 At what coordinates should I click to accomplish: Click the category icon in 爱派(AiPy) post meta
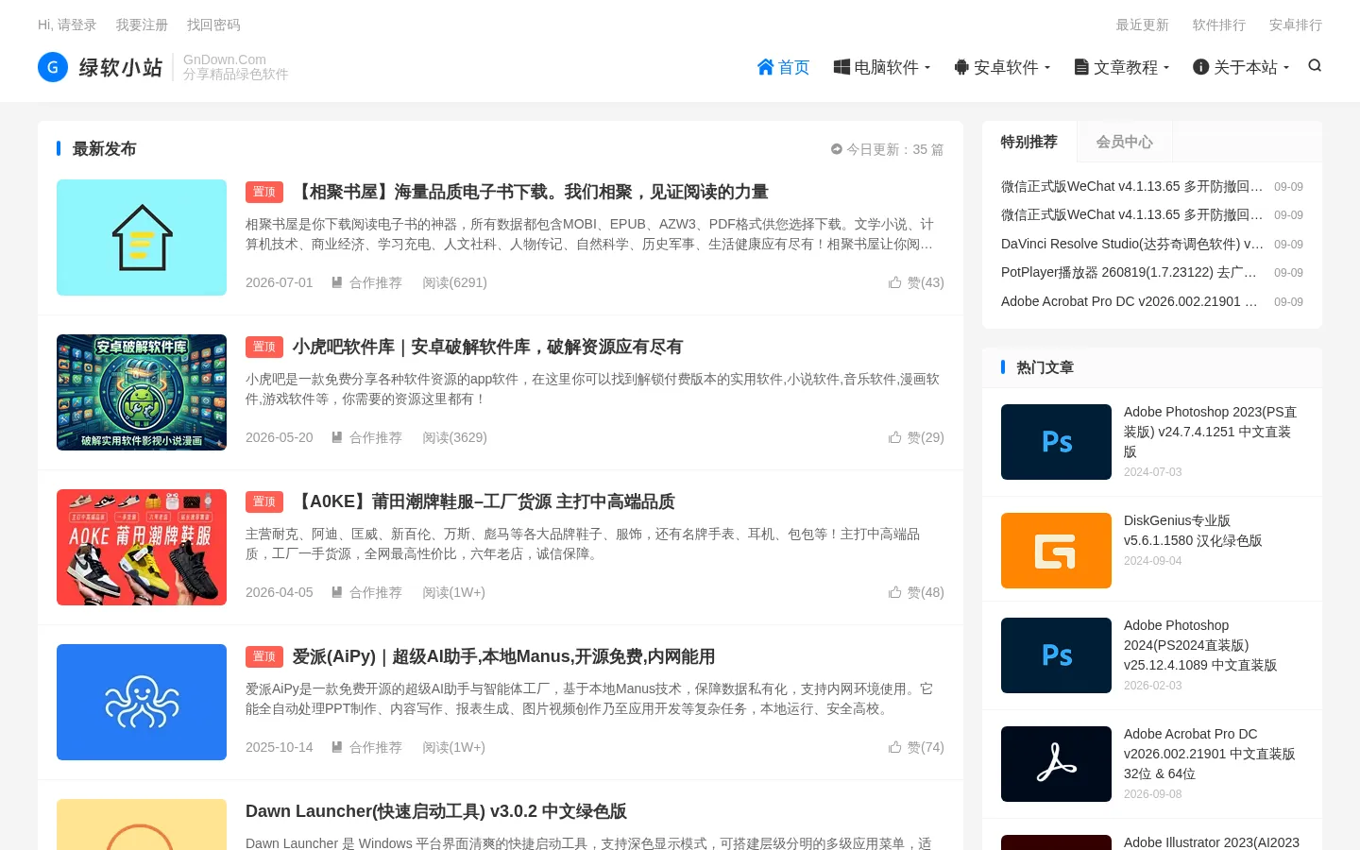tap(336, 747)
